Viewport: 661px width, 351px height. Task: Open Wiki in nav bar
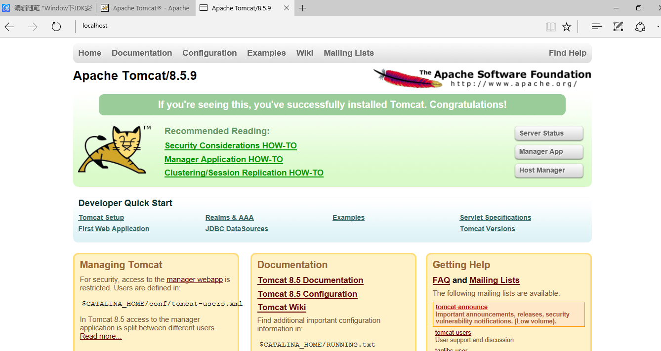point(305,53)
